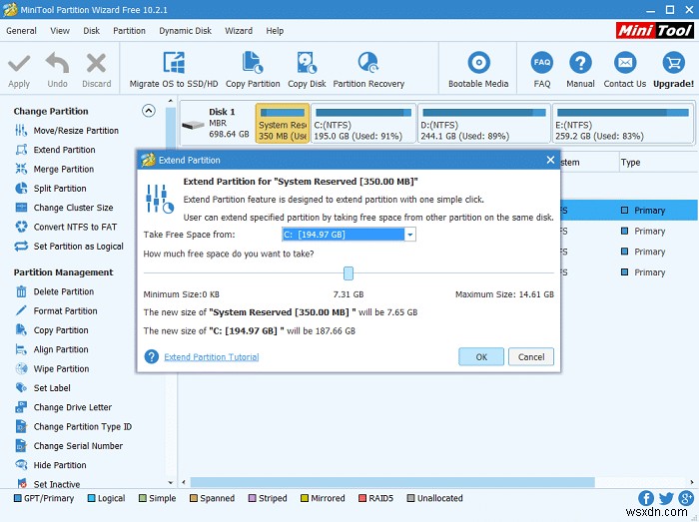The height and width of the screenshot is (522, 699).
Task: Open the Dynamic Disk menu
Action: [185, 31]
